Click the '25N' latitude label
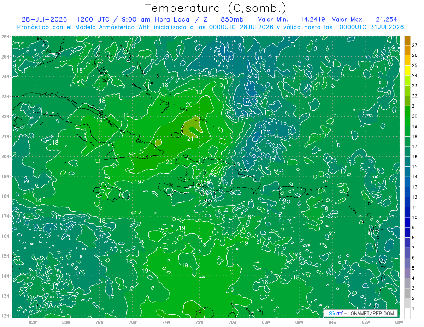Image resolution: width=424 pixels, height=327 pixels. [x=6, y=56]
